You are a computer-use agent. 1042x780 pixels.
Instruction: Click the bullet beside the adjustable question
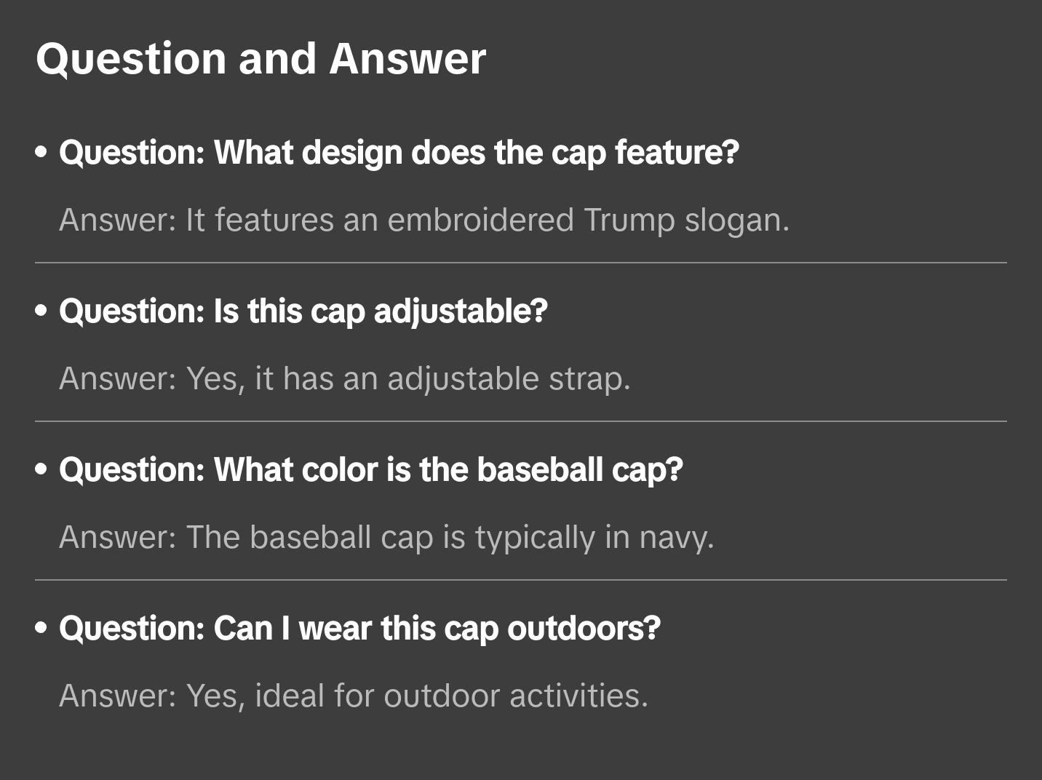41,311
